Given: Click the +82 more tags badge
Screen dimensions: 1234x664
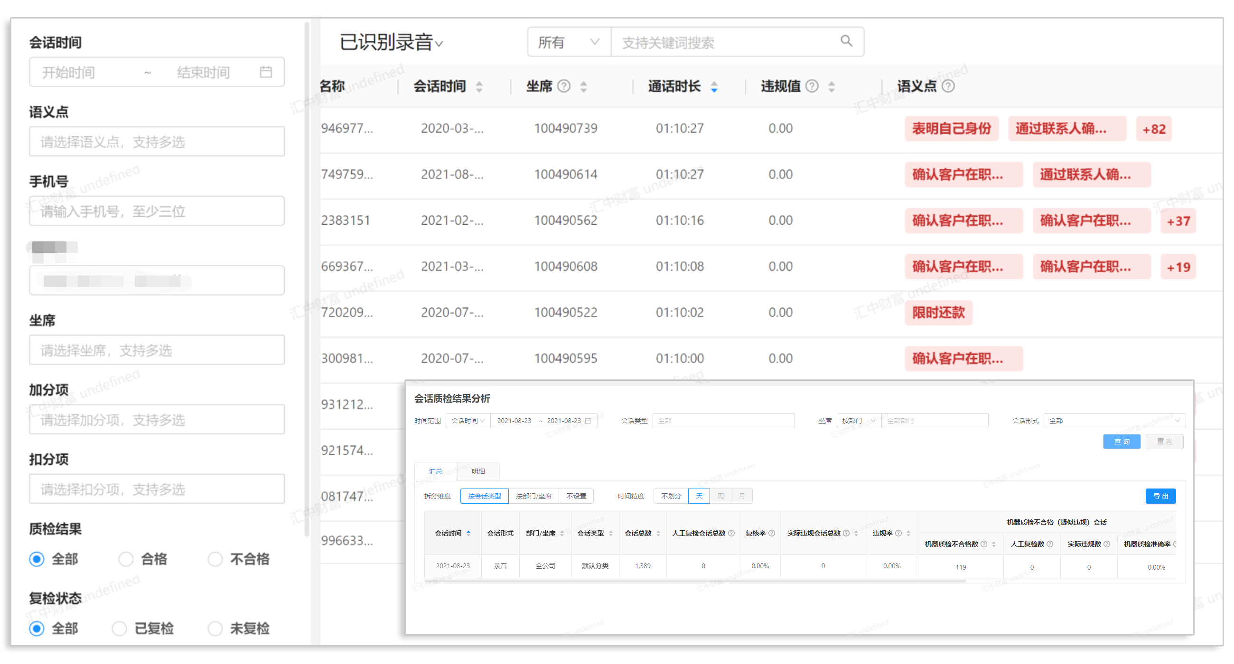Looking at the screenshot, I should coord(1153,129).
